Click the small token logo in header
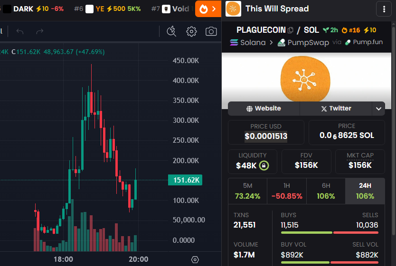The height and width of the screenshot is (266, 396). click(x=233, y=9)
